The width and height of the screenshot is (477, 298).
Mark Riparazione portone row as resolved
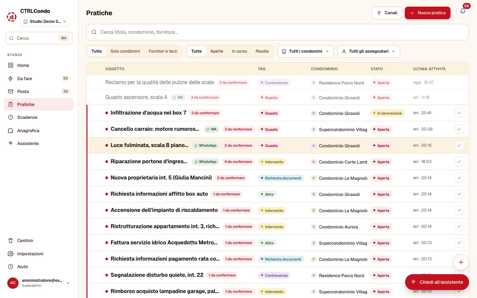(x=459, y=162)
